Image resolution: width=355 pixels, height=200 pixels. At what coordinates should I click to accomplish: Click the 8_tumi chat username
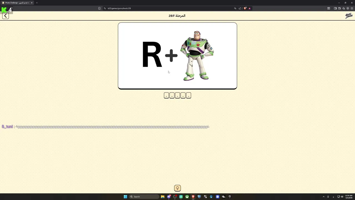(x=7, y=127)
